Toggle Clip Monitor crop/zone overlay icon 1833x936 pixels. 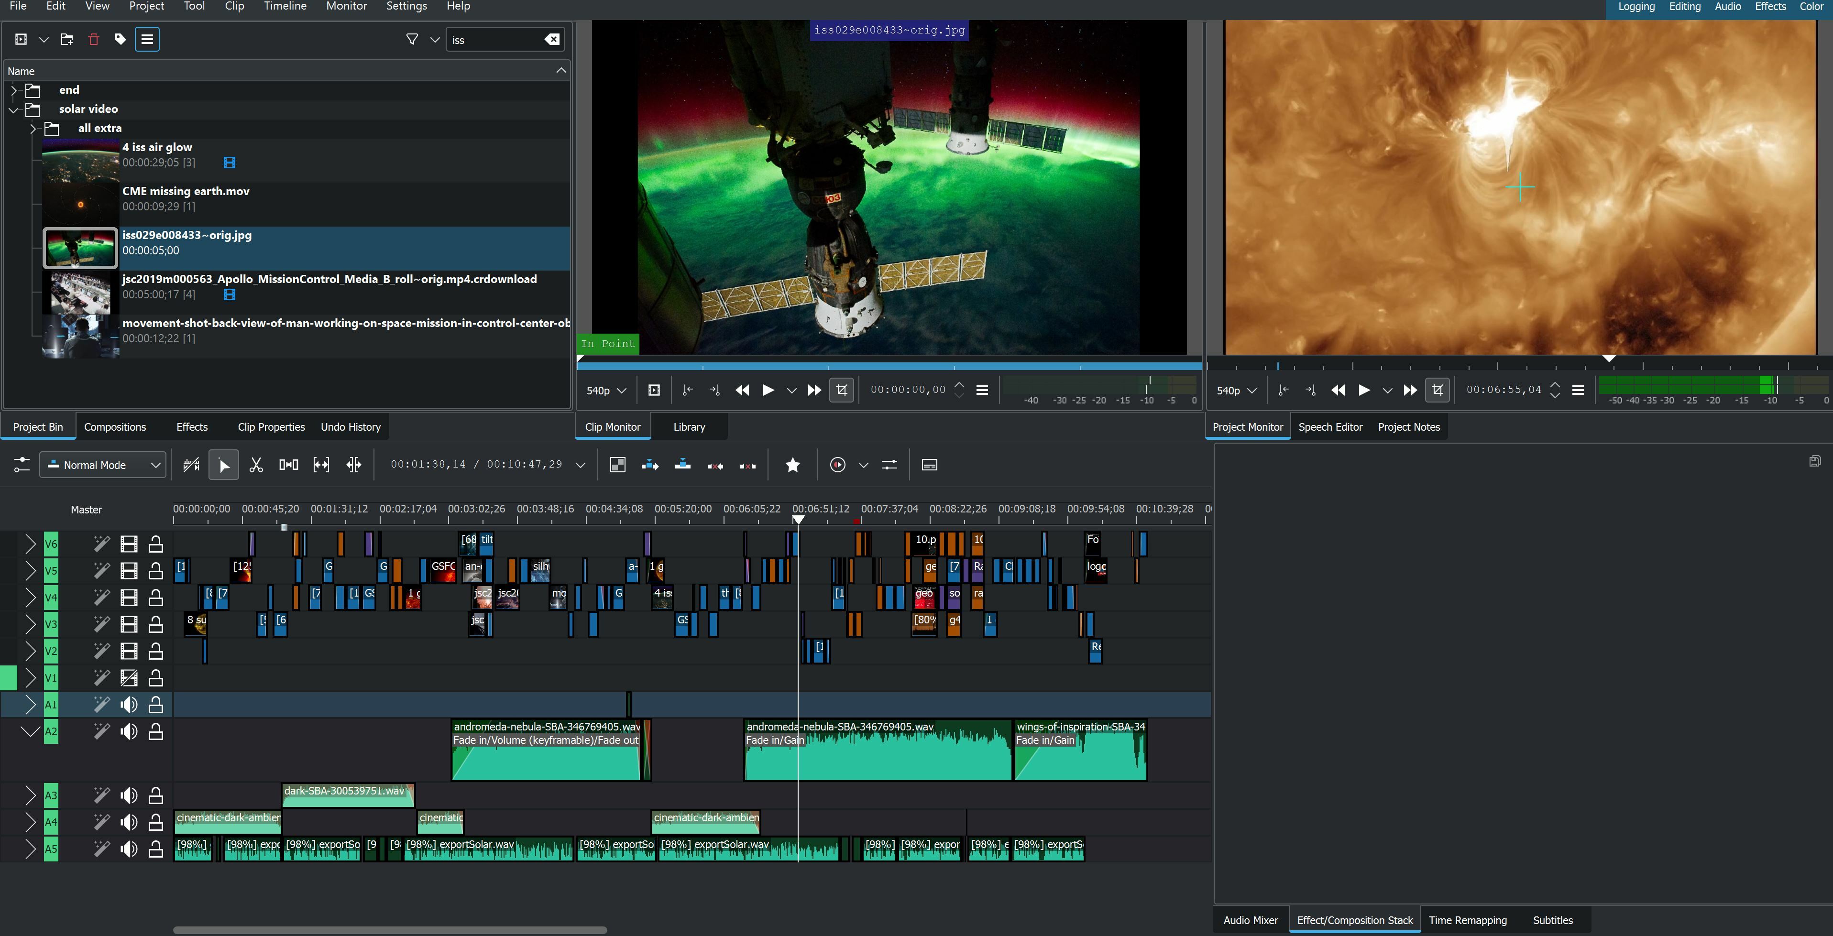pos(842,390)
